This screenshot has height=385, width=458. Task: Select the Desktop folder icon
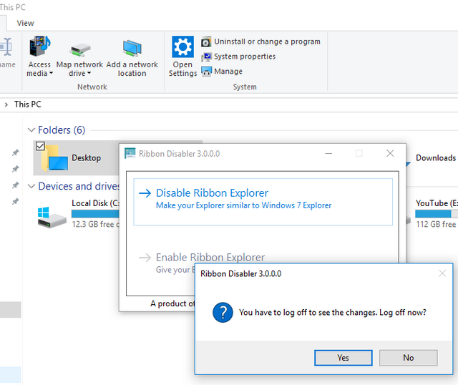click(x=54, y=158)
